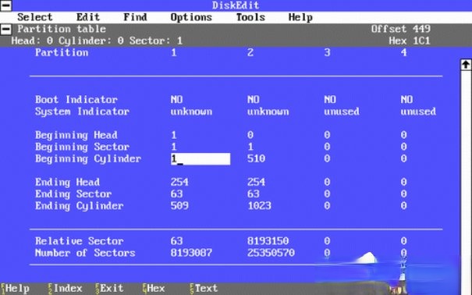This screenshot has height=295, width=472.
Task: Click the Beginning Cylinder input for partition 1
Action: pyautogui.click(x=201, y=159)
